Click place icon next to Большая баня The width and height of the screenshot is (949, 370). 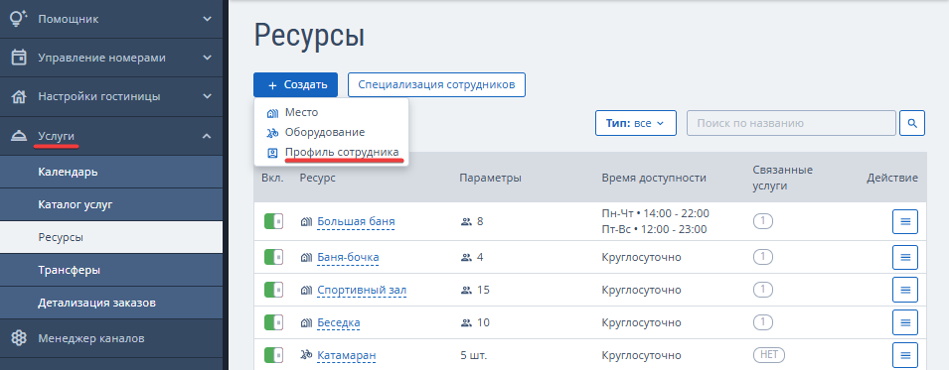(306, 222)
